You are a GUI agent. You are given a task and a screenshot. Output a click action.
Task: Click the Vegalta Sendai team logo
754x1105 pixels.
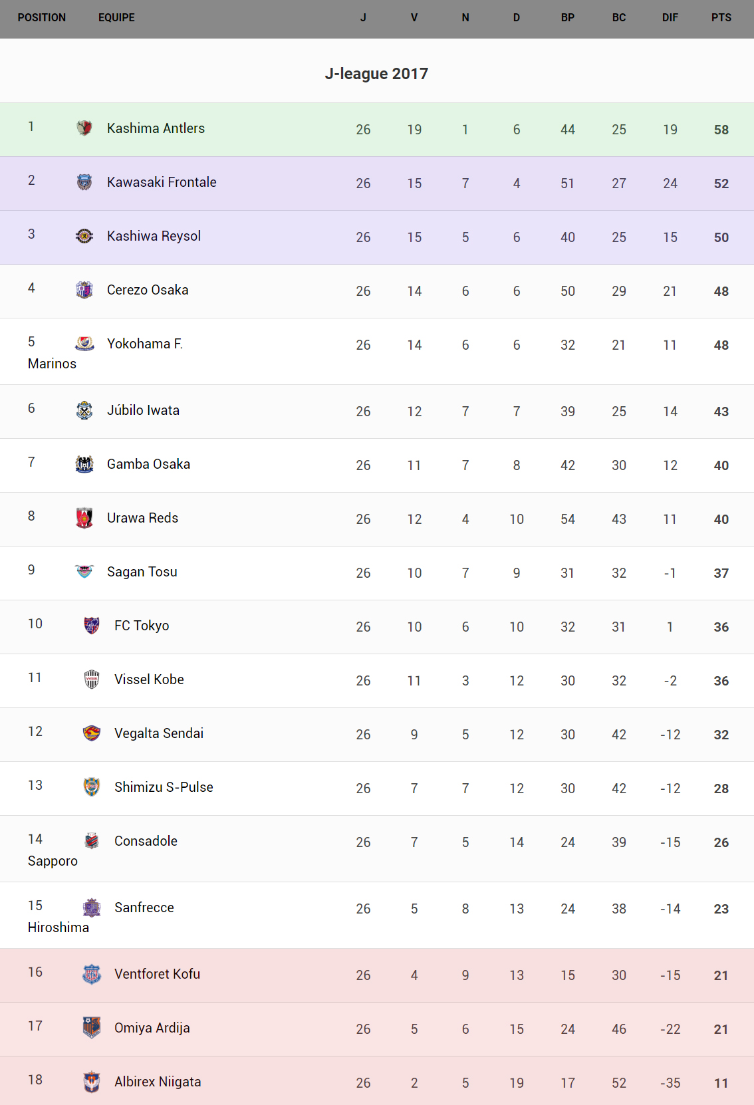[x=92, y=733]
